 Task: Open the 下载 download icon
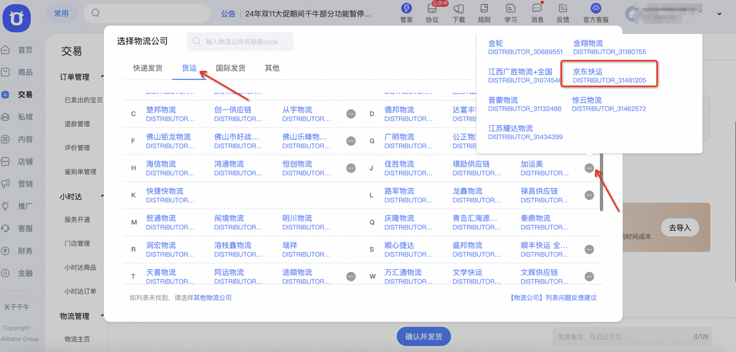click(458, 13)
